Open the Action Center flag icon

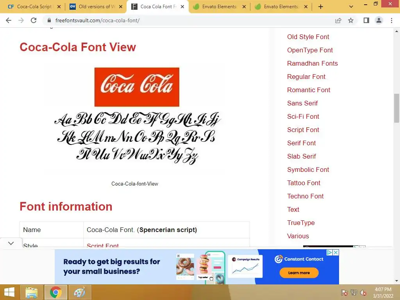coord(345,293)
